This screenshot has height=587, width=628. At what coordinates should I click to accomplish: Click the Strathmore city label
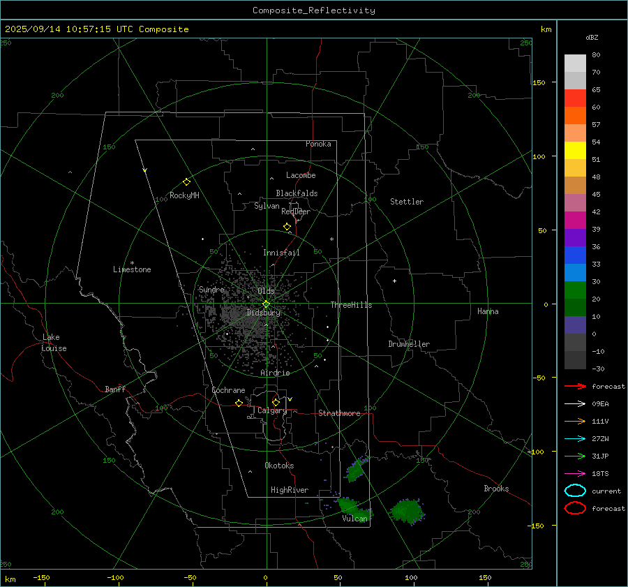tap(339, 413)
